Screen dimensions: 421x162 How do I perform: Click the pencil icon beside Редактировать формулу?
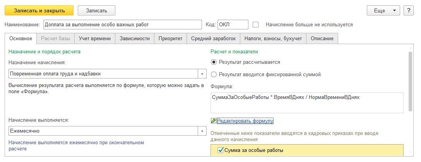pos(214,121)
